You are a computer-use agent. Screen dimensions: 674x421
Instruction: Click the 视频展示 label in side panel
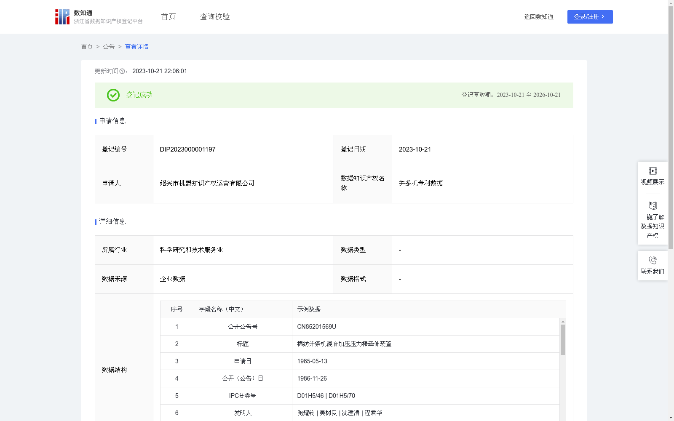pos(653,182)
